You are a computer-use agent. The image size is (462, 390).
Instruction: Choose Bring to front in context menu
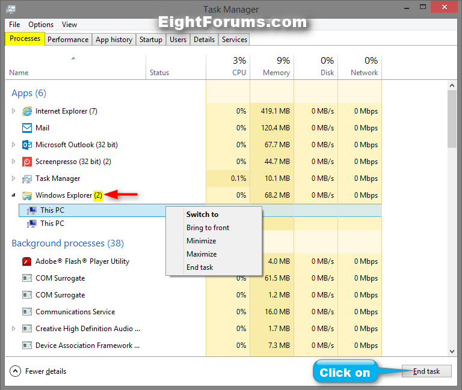214,228
